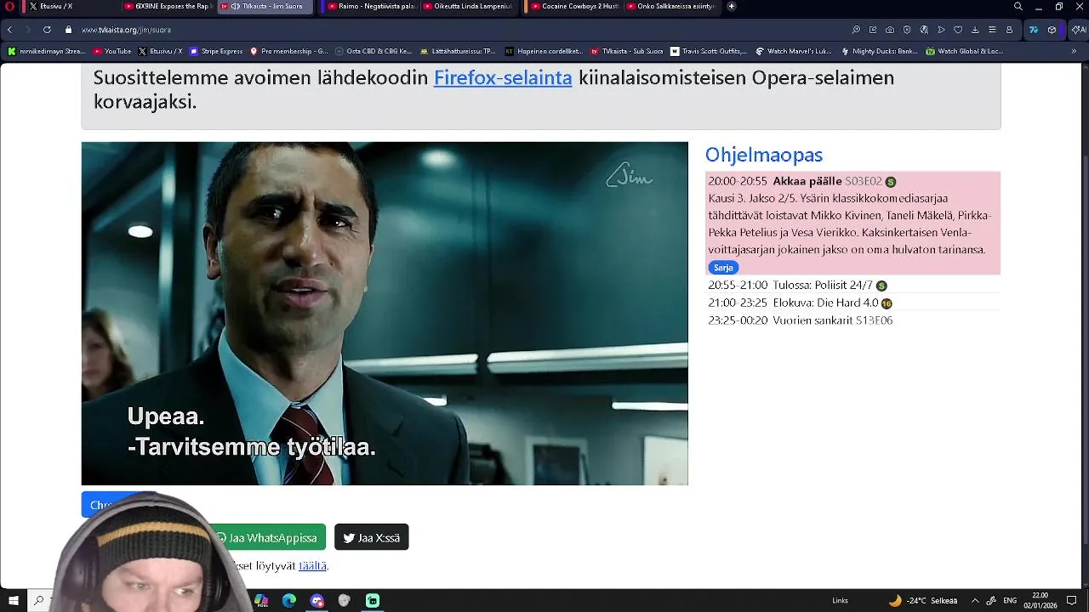This screenshot has width=1089, height=612.
Task: Open the player arrow icon in the address bar
Action: (x=941, y=30)
